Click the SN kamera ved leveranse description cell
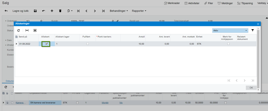Screen dimensions: 268x111 tap(45, 103)
